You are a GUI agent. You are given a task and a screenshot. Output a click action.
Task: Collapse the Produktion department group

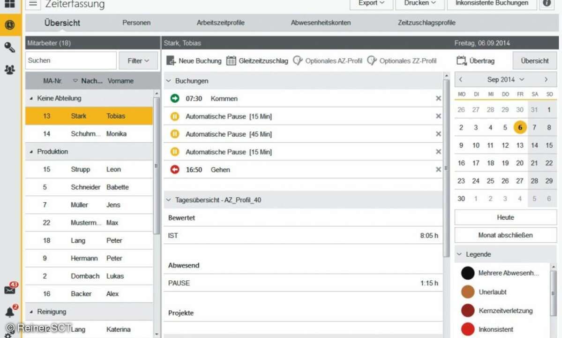click(31, 152)
